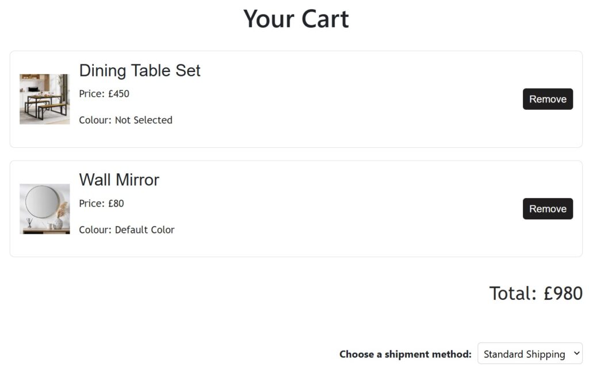Click the chevron arrow on shipping selector
The image size is (589, 366).
pyautogui.click(x=574, y=354)
